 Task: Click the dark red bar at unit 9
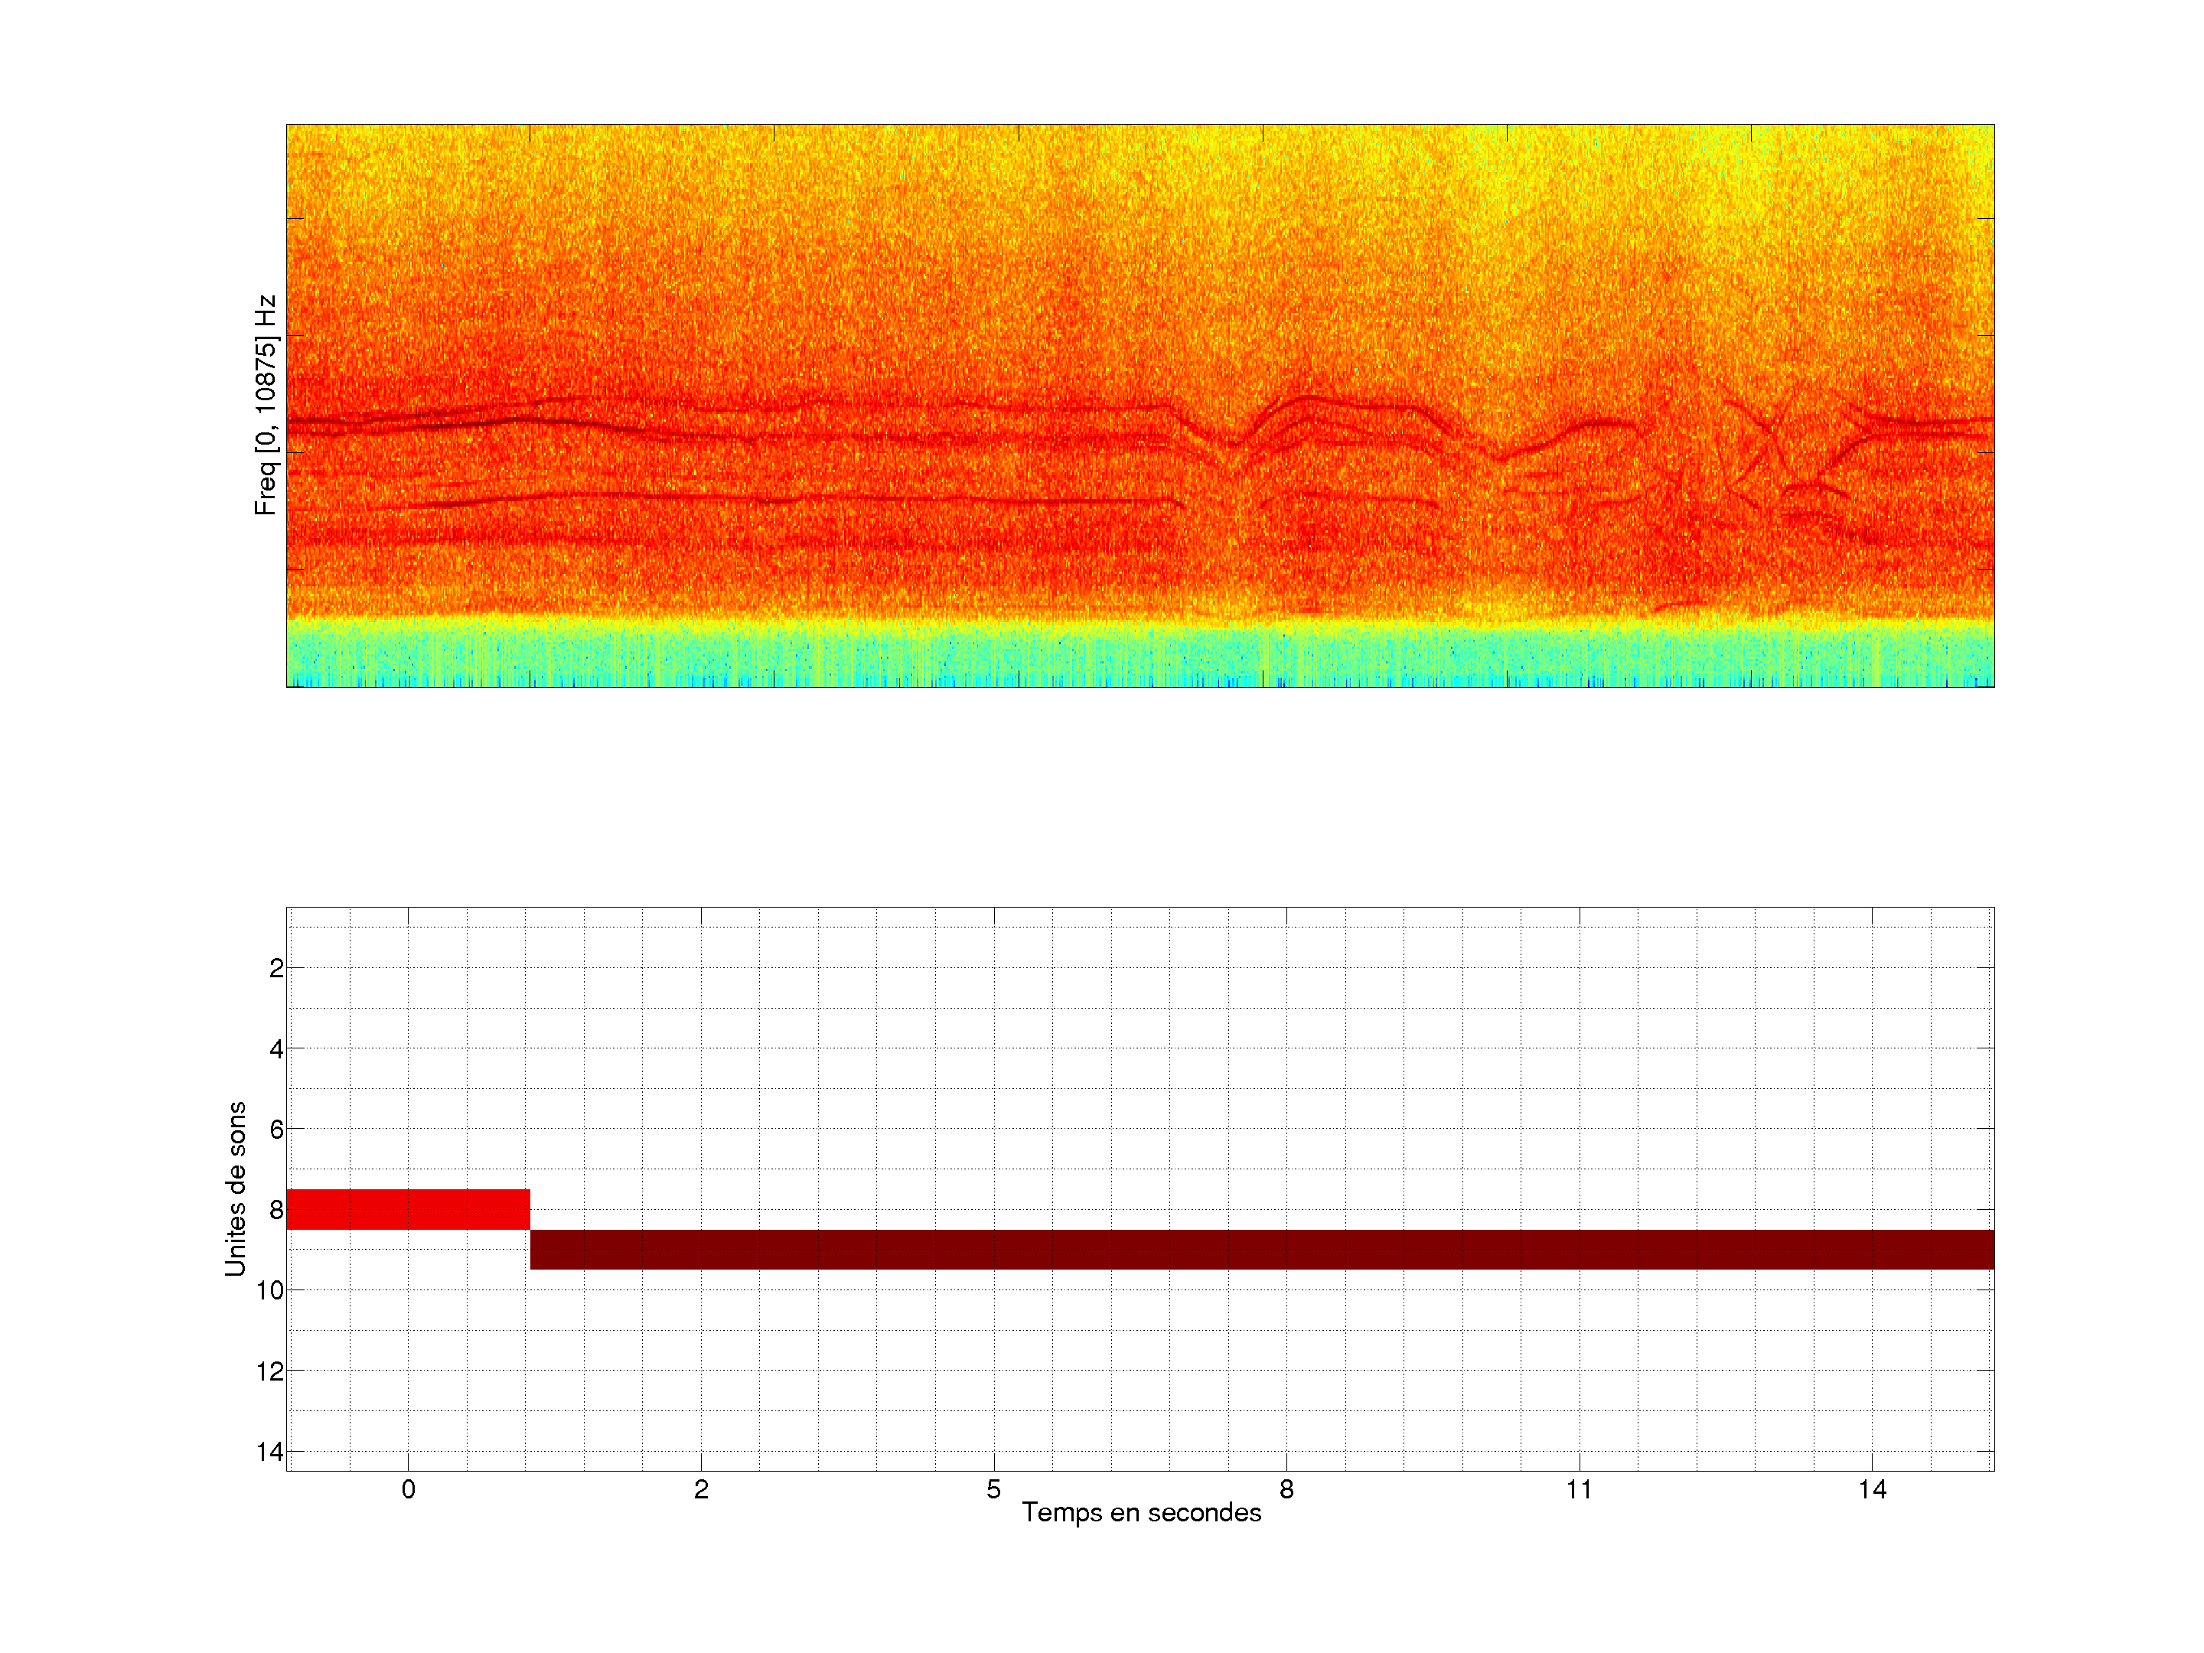[x=1261, y=1250]
